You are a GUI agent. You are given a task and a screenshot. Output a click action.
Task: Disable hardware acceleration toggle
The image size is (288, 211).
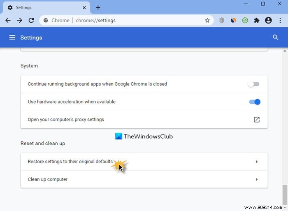point(255,102)
